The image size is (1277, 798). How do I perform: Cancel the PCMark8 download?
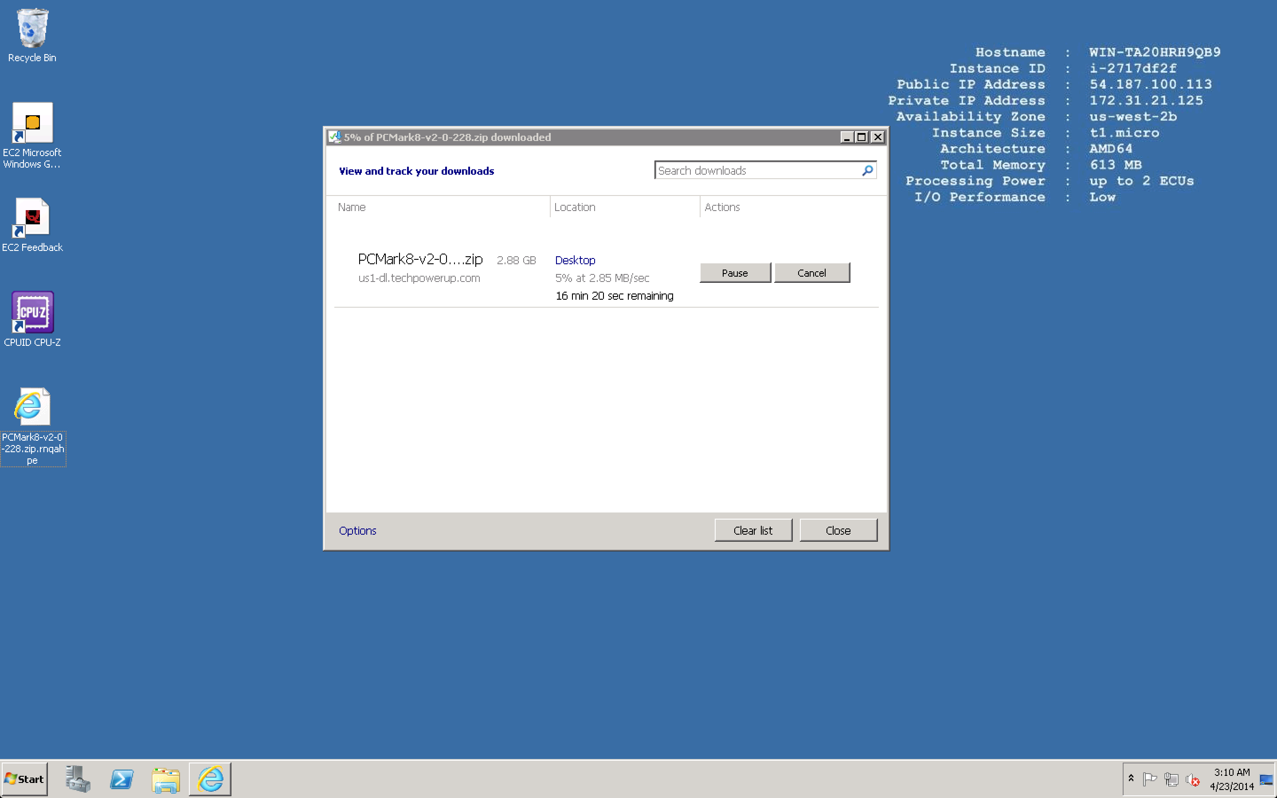[x=811, y=273]
